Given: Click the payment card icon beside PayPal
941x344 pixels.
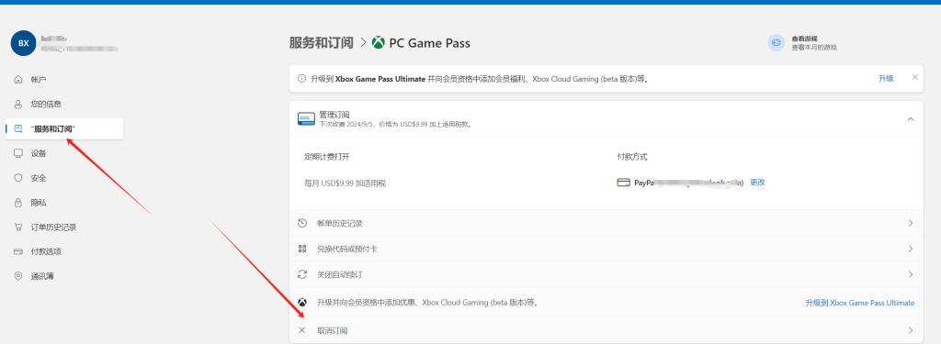Looking at the screenshot, I should (x=623, y=183).
